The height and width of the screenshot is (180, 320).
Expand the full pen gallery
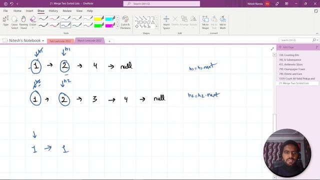pos(117,26)
